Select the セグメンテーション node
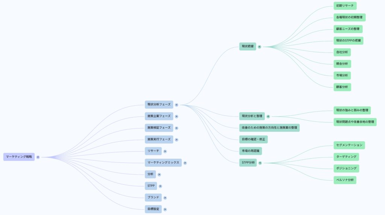This screenshot has width=385, height=215. click(349, 145)
